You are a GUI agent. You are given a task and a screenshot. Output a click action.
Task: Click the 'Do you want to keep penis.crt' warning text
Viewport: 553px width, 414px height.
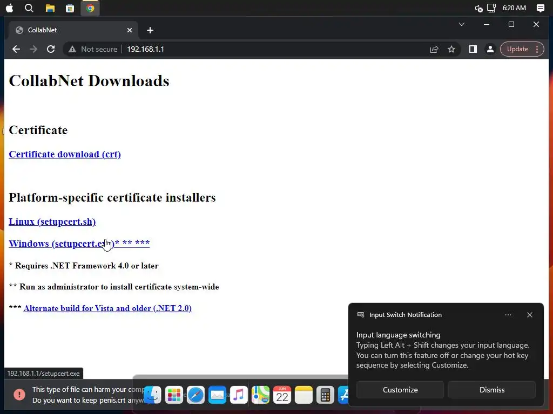pos(88,401)
